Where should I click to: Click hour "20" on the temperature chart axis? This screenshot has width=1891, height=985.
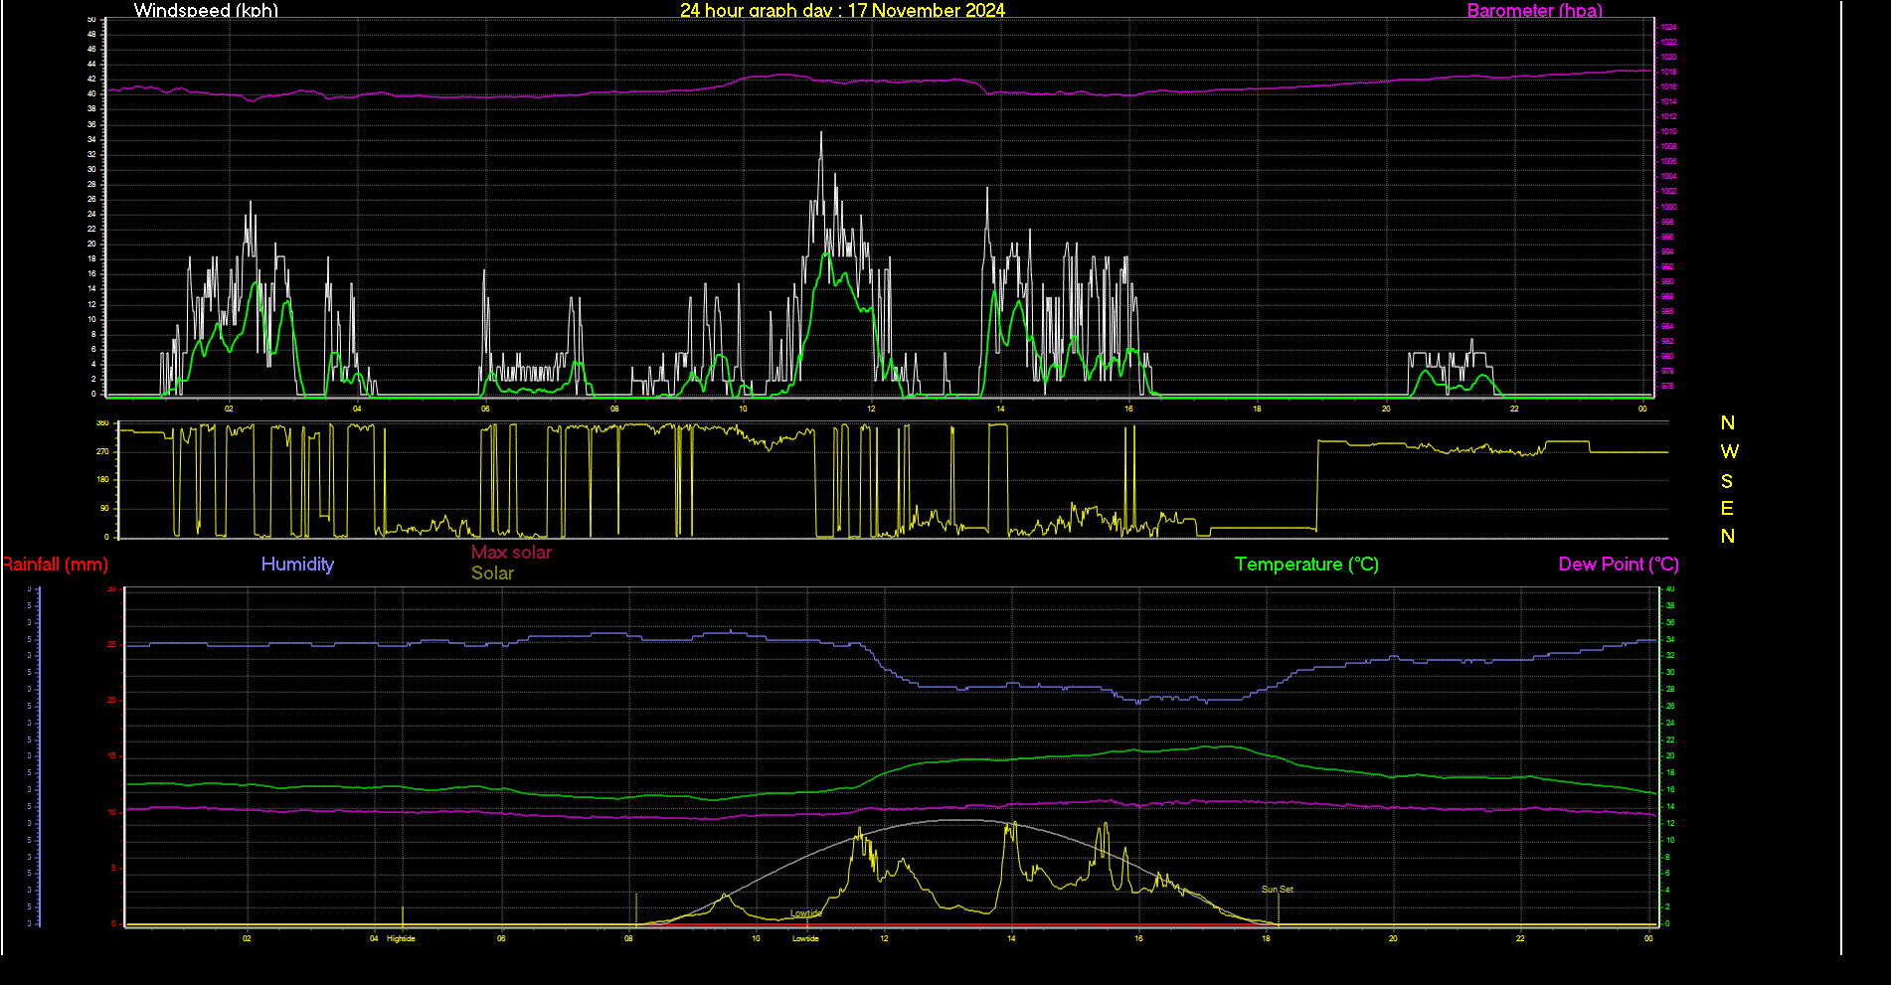[x=1393, y=938]
